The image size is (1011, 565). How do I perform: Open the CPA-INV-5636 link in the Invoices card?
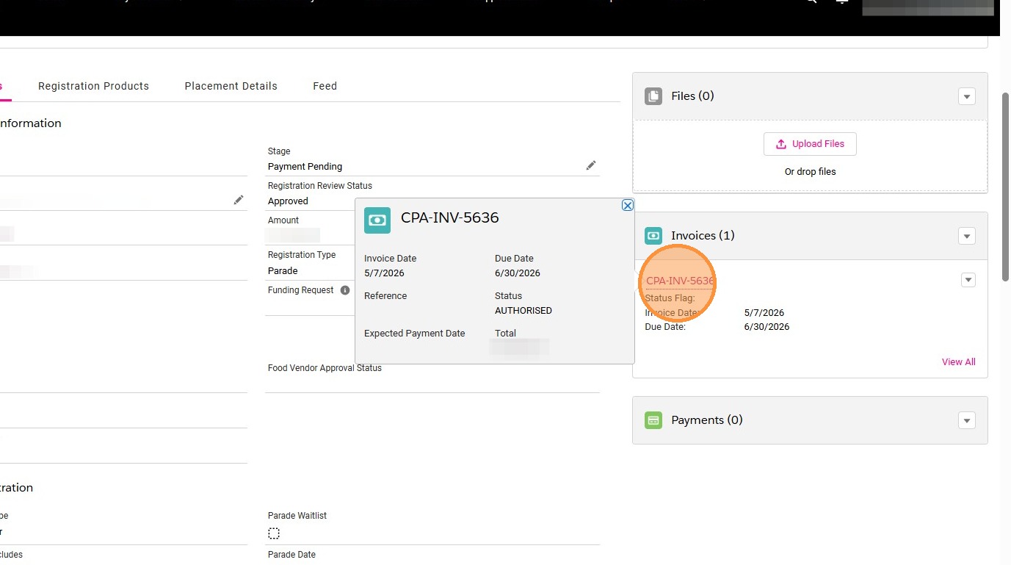(x=680, y=281)
